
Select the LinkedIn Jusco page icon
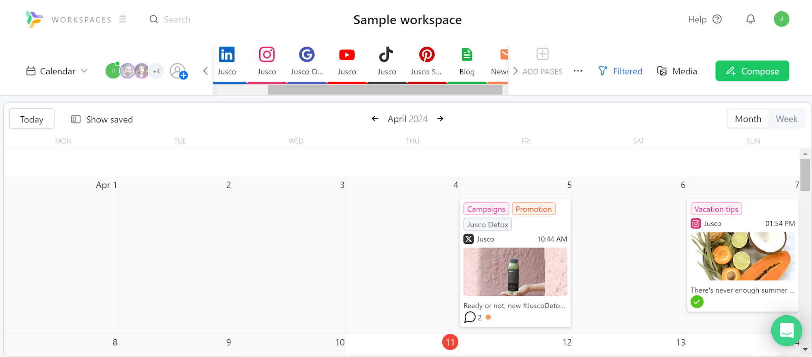point(227,55)
